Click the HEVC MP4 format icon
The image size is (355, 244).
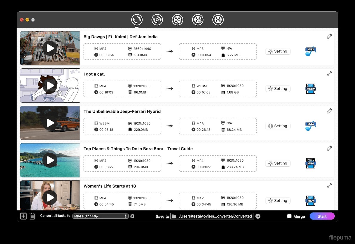(x=311, y=163)
